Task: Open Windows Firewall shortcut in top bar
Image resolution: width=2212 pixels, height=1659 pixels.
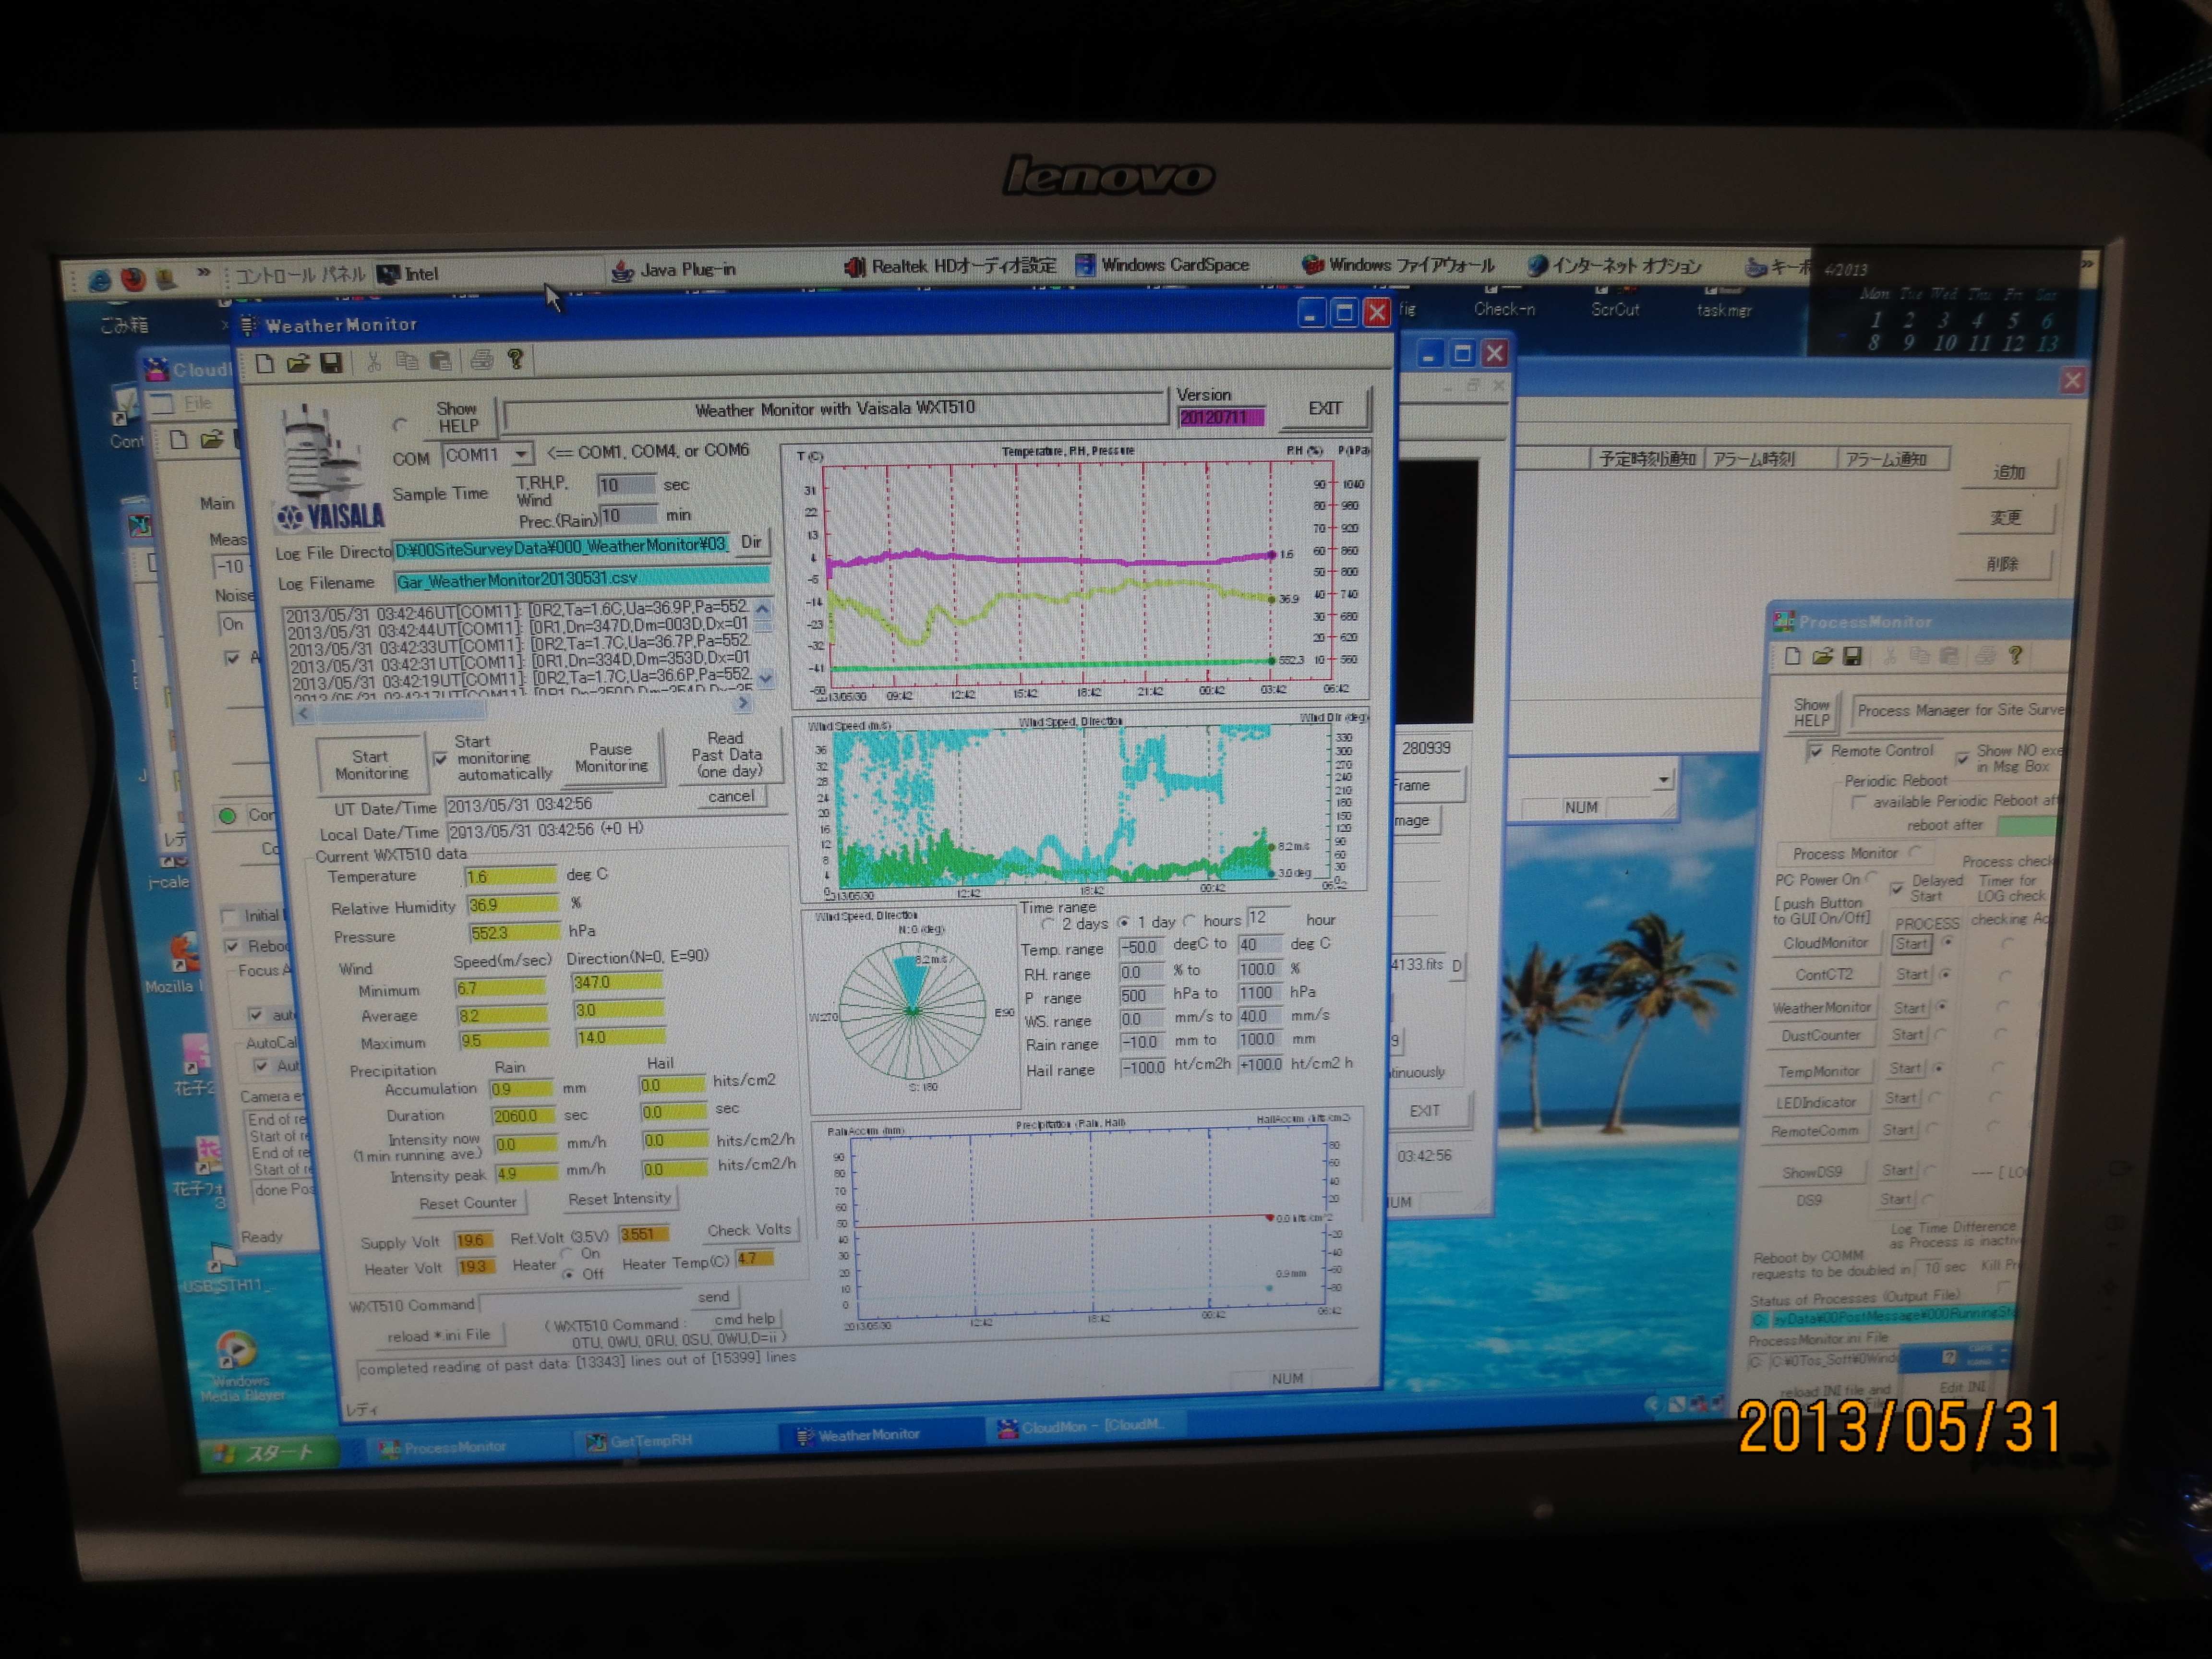Action: [1398, 265]
